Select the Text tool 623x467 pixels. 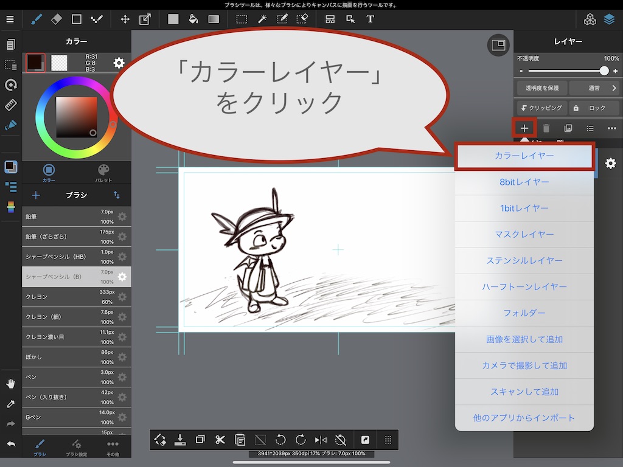click(x=370, y=19)
